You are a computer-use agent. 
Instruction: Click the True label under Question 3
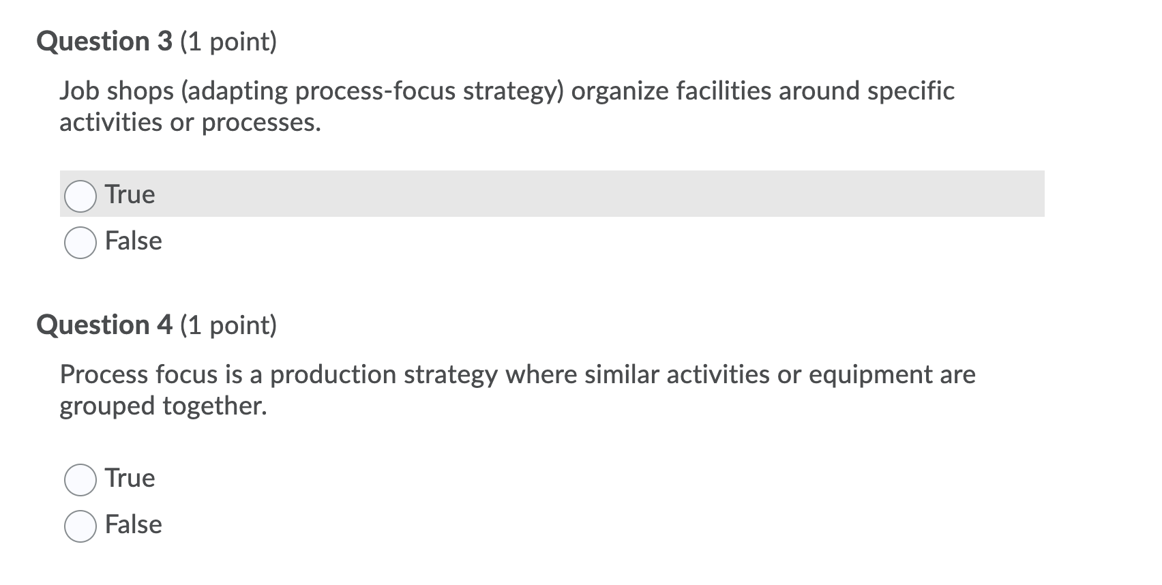pyautogui.click(x=130, y=194)
